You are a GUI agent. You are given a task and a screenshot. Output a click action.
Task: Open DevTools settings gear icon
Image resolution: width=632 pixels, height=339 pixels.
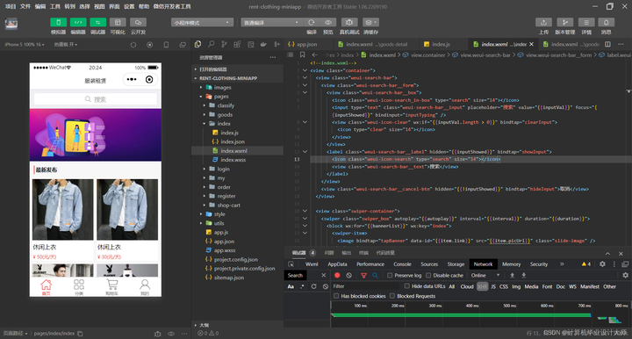(602, 264)
